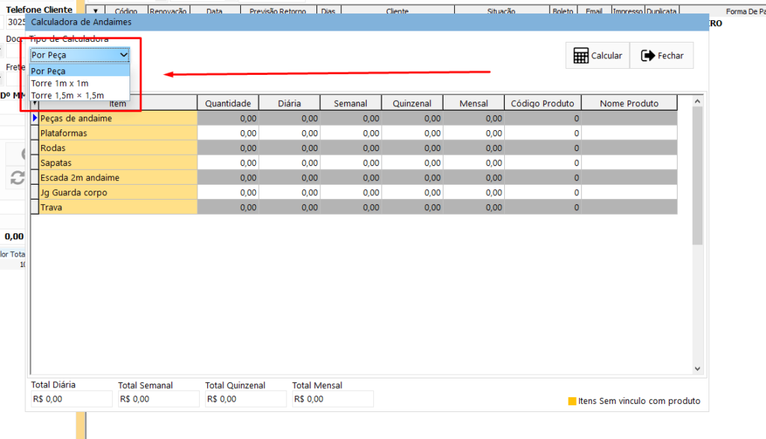766x439 pixels.
Task: Click the Mensal cell for Plataformas
Action: click(x=474, y=133)
